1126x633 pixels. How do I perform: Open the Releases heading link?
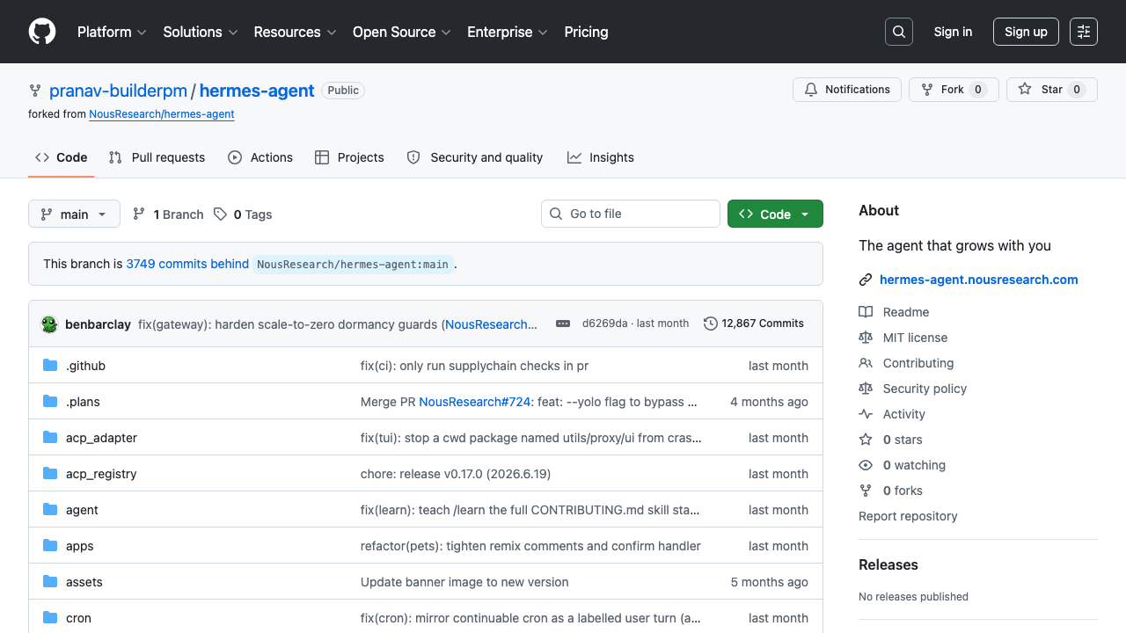click(888, 564)
